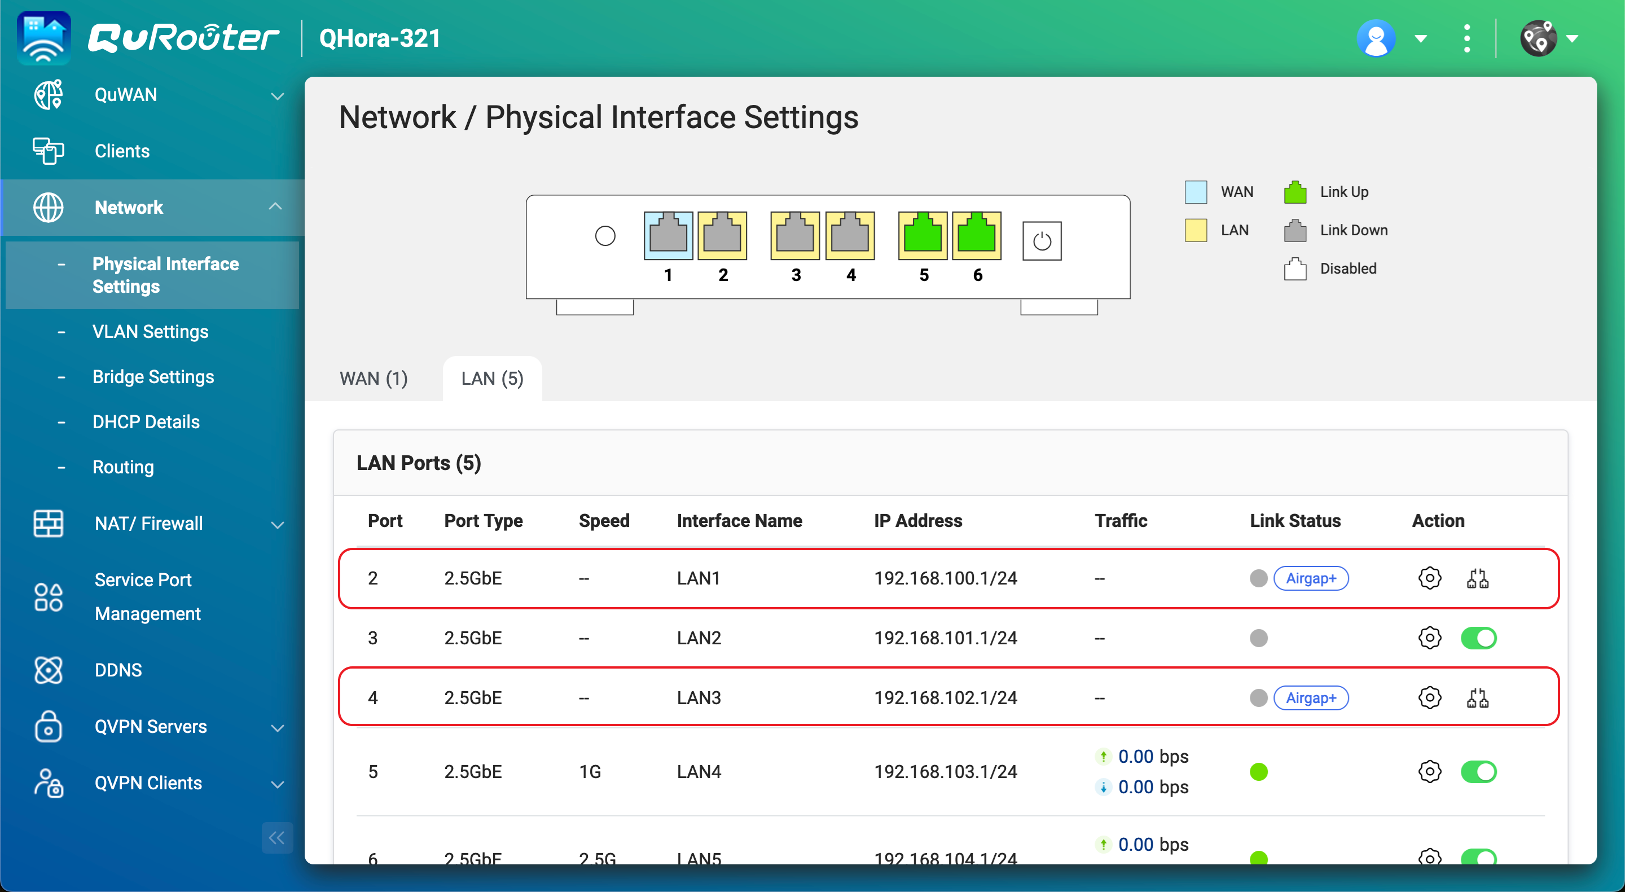1625x892 pixels.
Task: Turn off the LAN4 port toggle
Action: click(1478, 771)
